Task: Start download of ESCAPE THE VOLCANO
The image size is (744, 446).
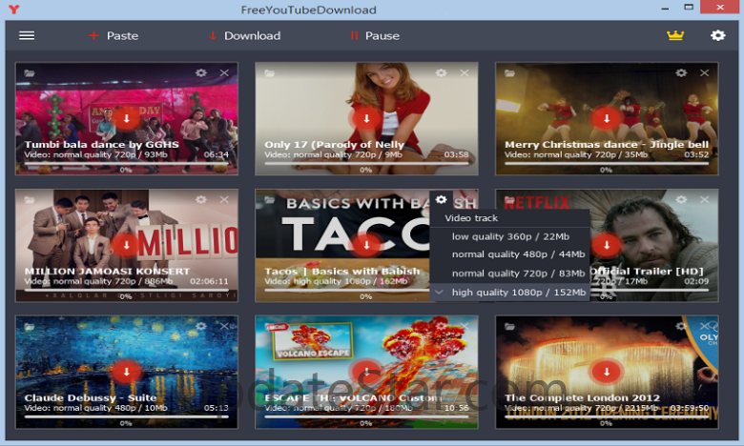Action: (366, 372)
